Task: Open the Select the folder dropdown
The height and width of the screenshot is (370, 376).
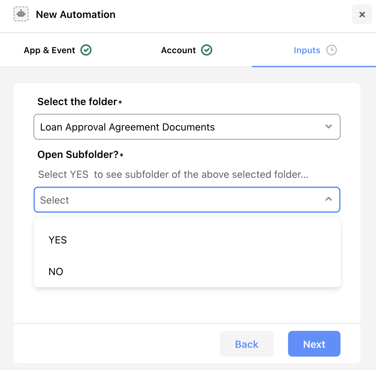Action: [x=187, y=127]
